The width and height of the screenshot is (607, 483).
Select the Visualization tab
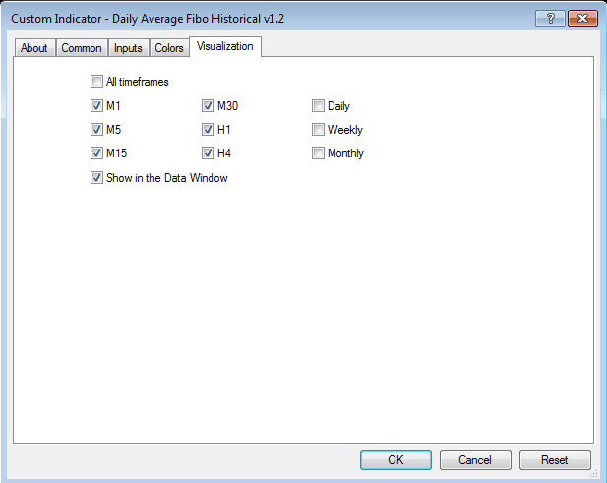pos(225,46)
